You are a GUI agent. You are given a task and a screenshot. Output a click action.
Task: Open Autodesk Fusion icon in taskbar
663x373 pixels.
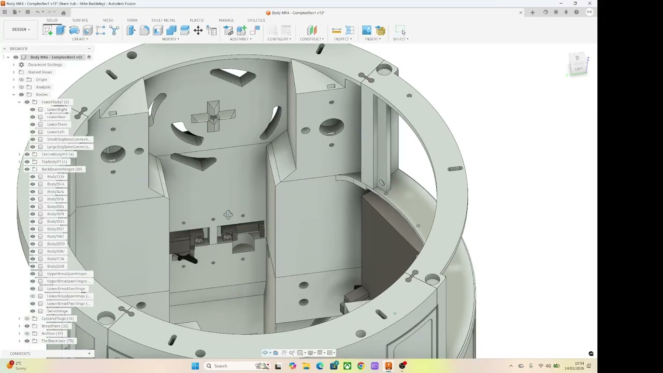pos(388,366)
